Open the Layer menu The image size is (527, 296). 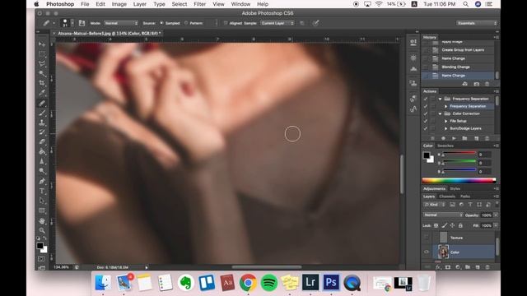(139, 4)
